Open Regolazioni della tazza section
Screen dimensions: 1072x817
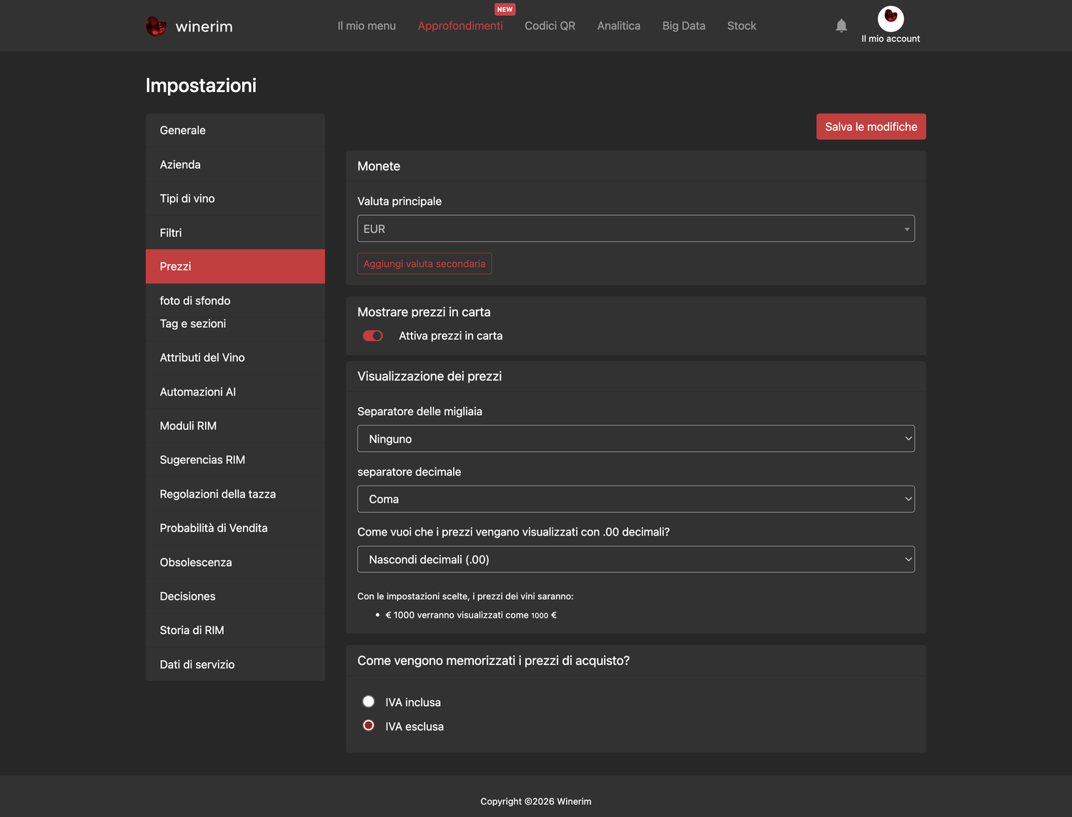(235, 494)
